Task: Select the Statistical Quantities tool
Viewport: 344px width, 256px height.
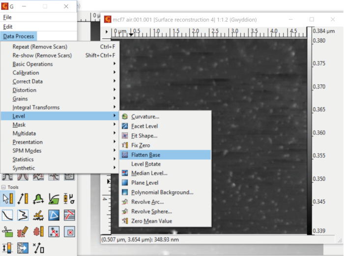Action: [x=69, y=198]
